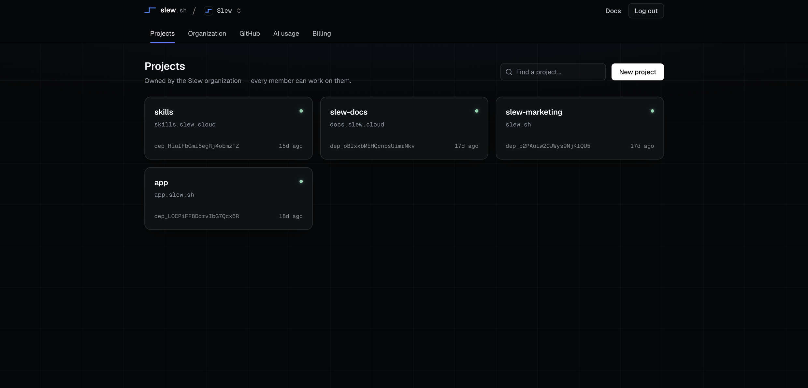The width and height of the screenshot is (808, 388).
Task: Click the search magnifier icon
Action: 509,72
